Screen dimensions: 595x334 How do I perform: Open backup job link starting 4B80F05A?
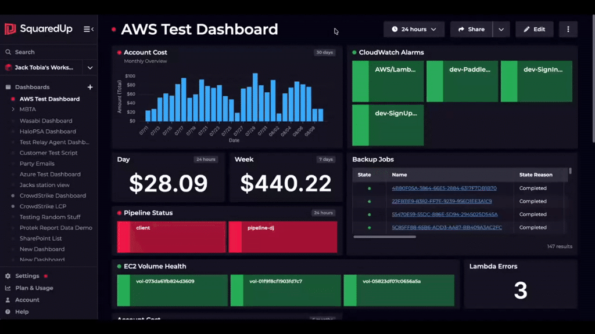(x=444, y=188)
